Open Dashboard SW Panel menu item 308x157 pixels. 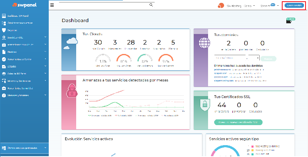(x=18, y=16)
